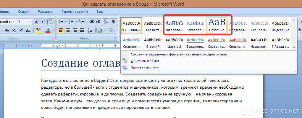
Task: Toggle paragraph marks display (¶)
Action: point(114,21)
